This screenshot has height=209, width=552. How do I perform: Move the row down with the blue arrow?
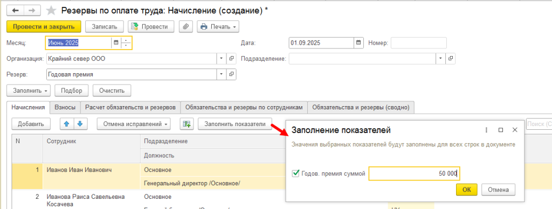(x=80, y=124)
